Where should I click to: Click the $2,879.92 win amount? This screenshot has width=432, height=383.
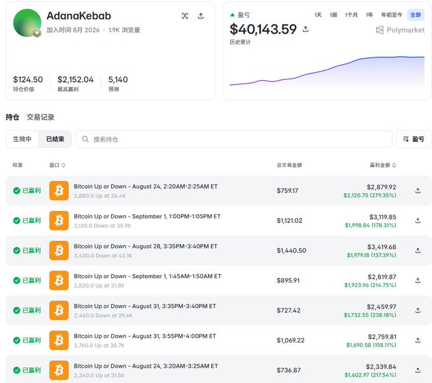point(381,187)
